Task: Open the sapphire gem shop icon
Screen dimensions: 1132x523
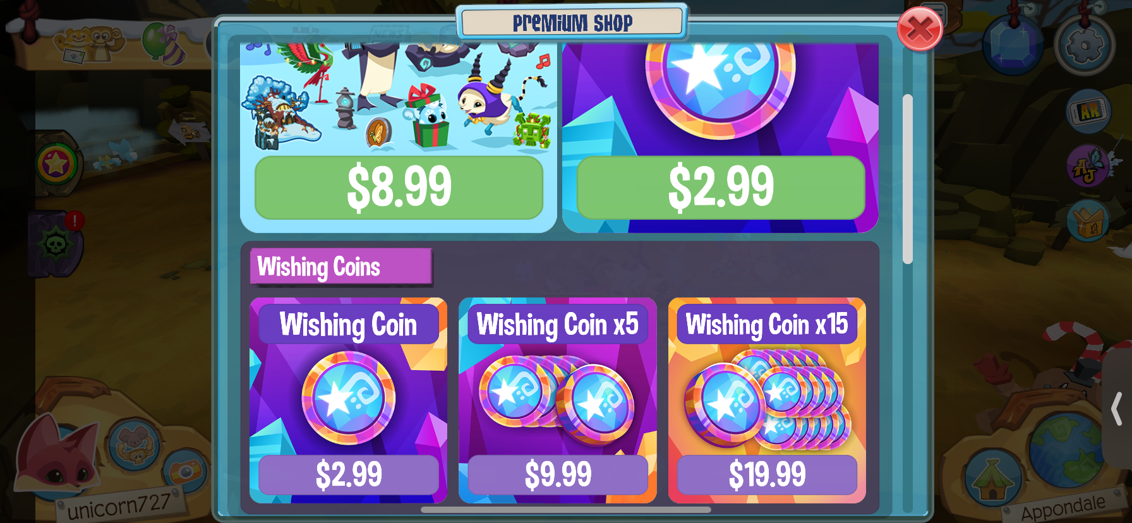Action: point(1013,45)
